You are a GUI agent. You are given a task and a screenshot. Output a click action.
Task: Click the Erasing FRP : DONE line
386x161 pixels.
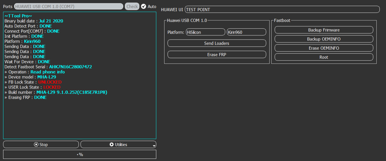pyautogui.click(x=25, y=97)
